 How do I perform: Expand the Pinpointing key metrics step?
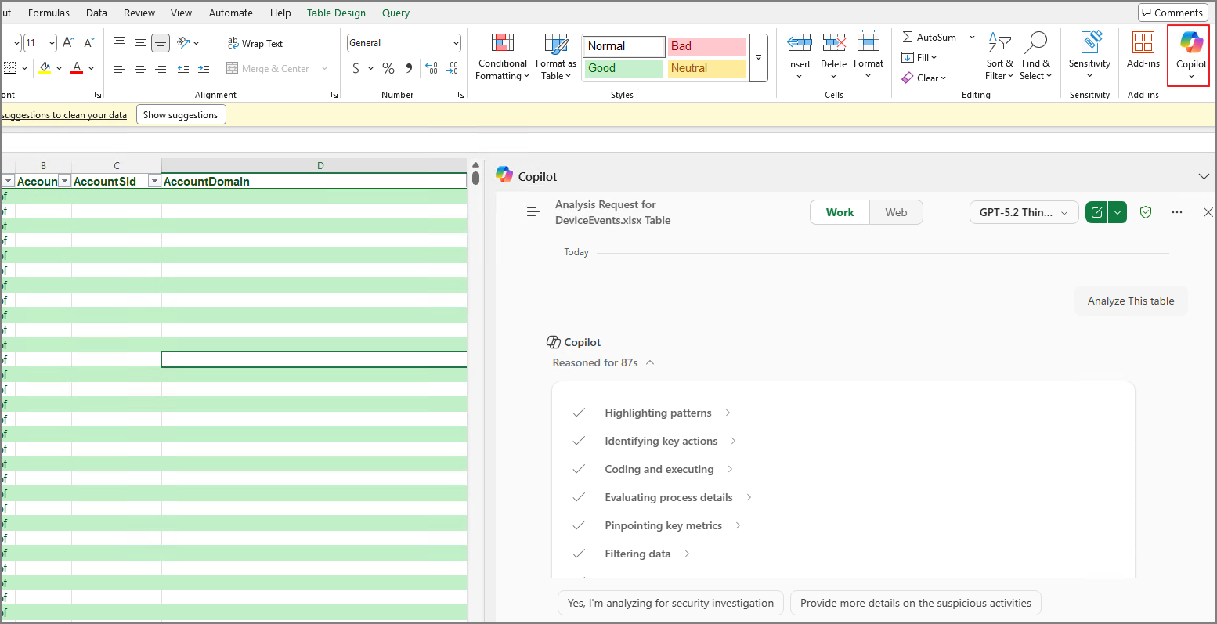tap(738, 525)
